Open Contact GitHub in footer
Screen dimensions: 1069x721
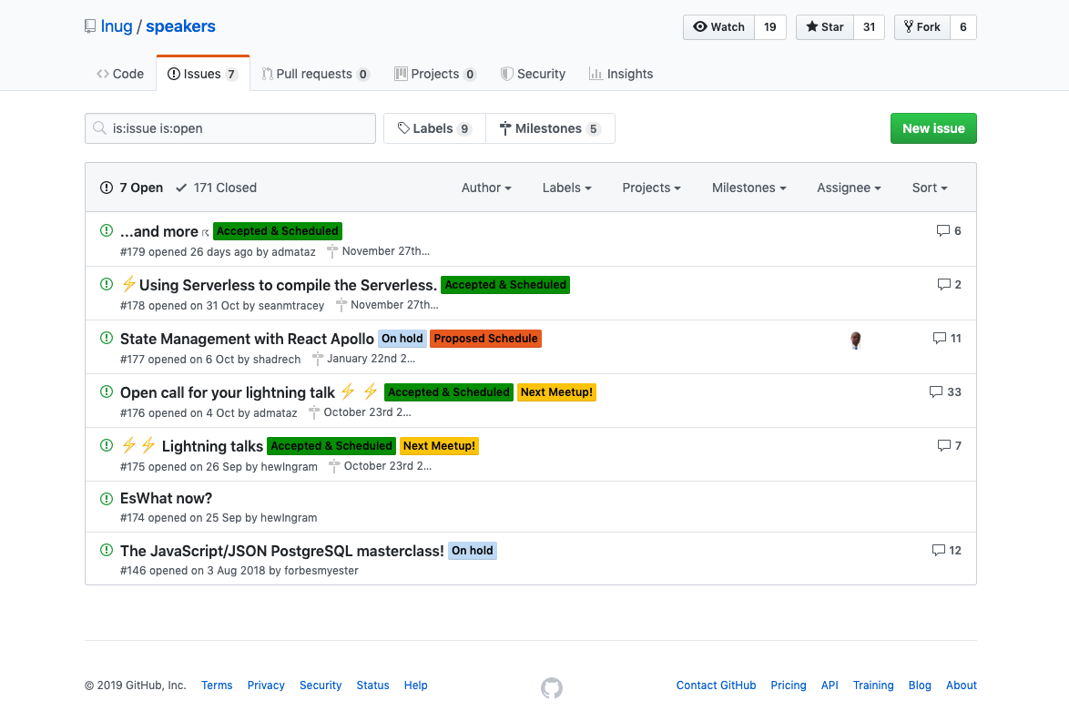(x=716, y=685)
